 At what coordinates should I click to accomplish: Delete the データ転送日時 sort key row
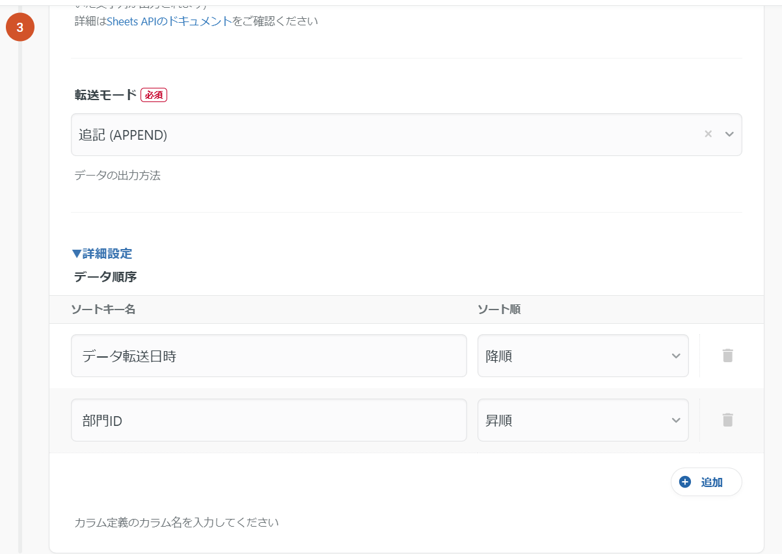[x=727, y=356]
